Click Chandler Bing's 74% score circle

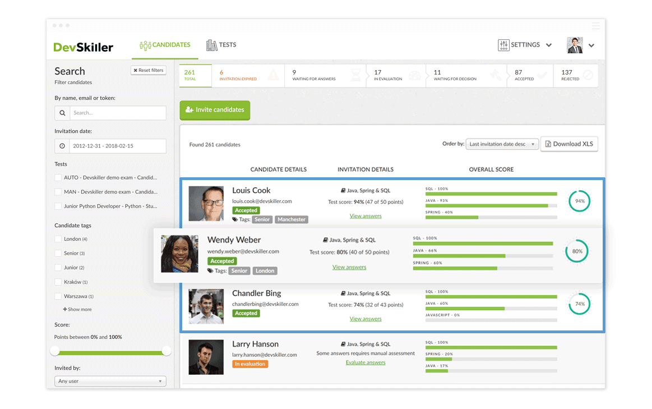[x=579, y=304]
